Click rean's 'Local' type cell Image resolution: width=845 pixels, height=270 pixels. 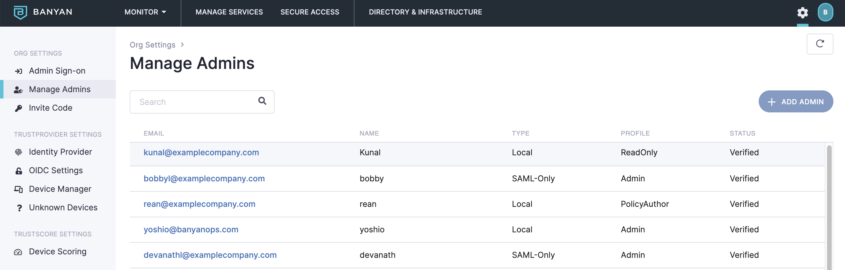pyautogui.click(x=522, y=204)
